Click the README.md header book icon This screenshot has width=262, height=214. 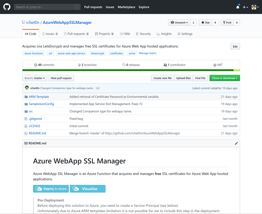26,143
